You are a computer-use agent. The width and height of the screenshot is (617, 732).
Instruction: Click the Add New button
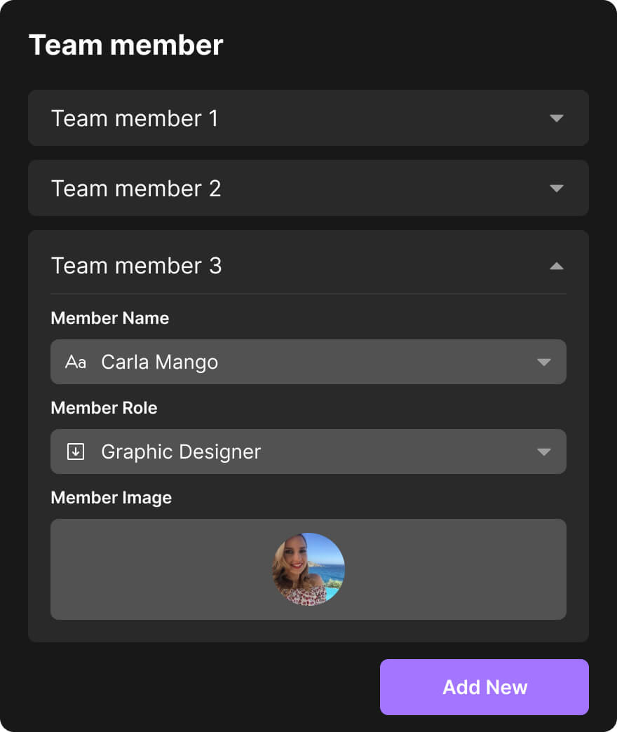[x=484, y=686]
